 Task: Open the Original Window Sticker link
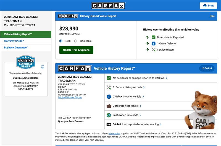pos(70,97)
